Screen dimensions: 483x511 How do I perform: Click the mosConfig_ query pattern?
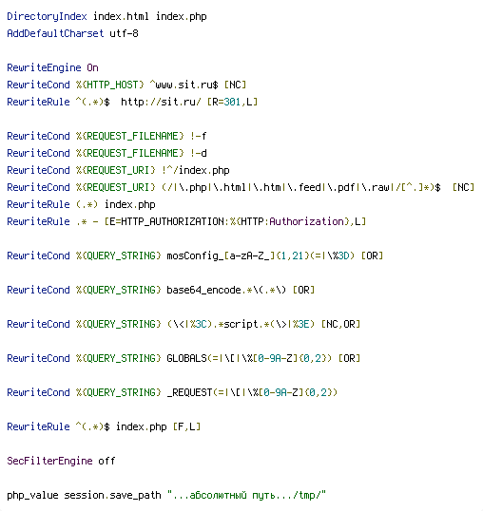[x=193, y=255]
